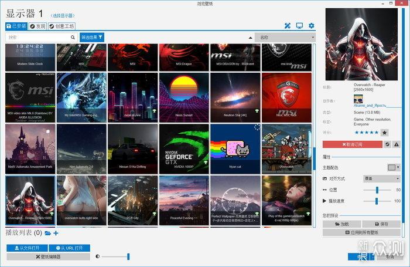
Task: Select the PCB City wallpaper
Action: pyautogui.click(x=132, y=200)
